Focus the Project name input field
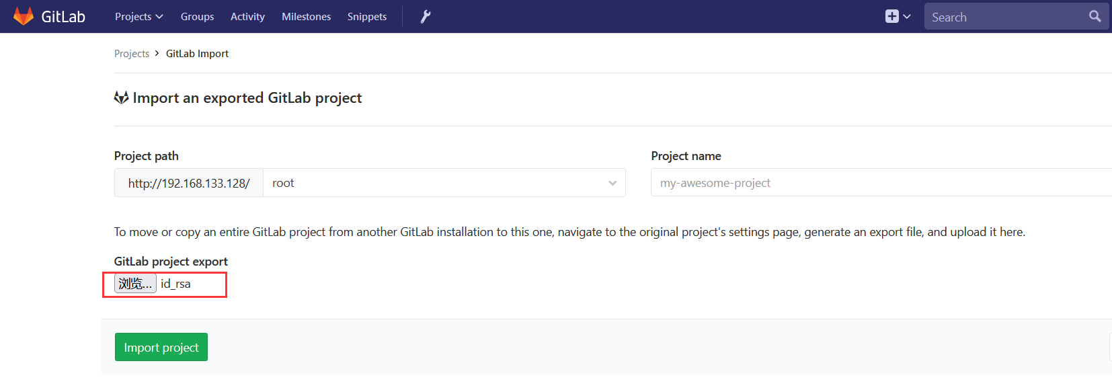This screenshot has height=390, width=1112. tap(881, 183)
